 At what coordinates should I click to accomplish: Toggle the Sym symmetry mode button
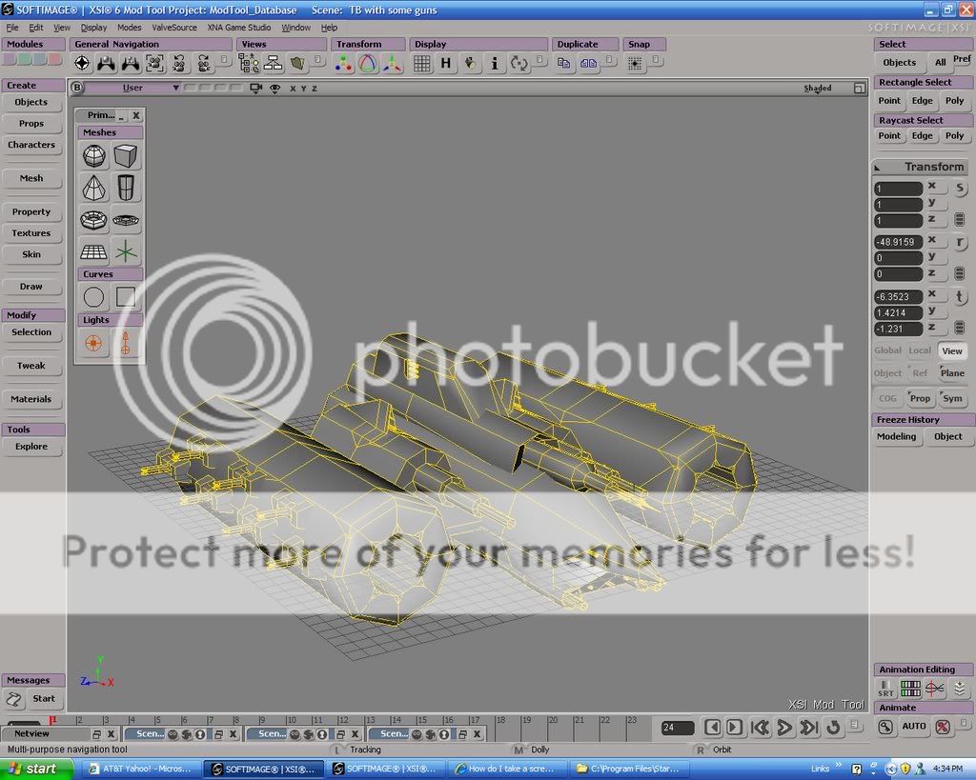point(951,399)
